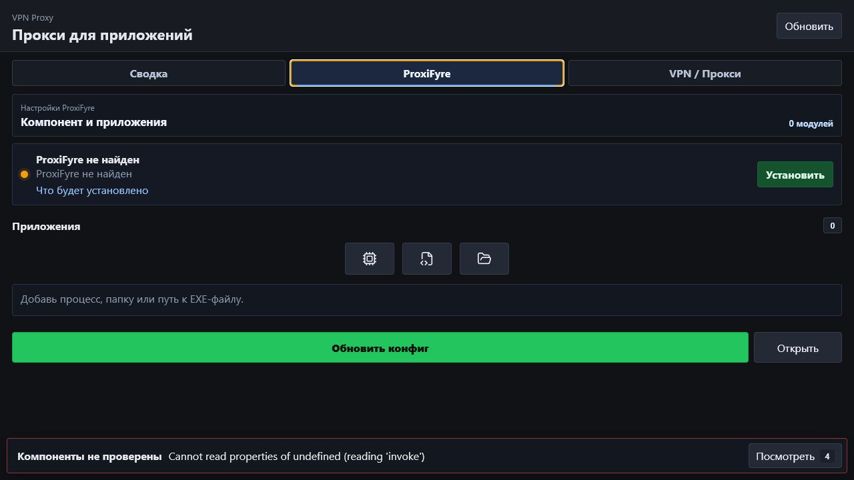Click the Компонент и приложения section header

coord(94,123)
